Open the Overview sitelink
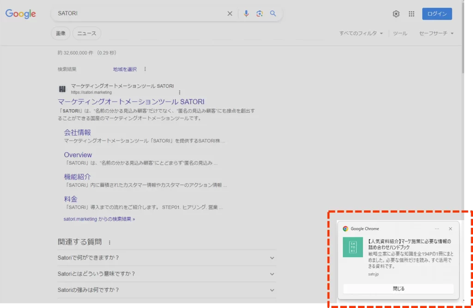 [x=78, y=154]
